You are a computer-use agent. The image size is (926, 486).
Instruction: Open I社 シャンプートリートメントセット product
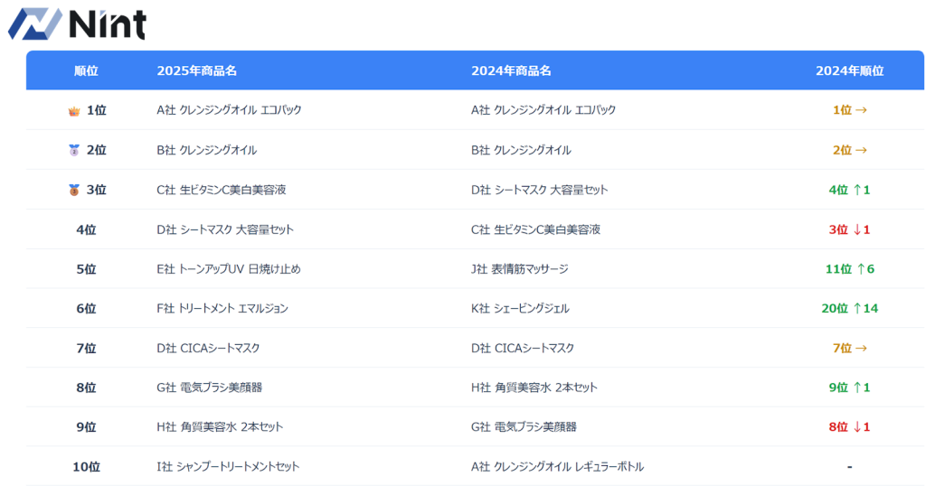click(x=228, y=467)
